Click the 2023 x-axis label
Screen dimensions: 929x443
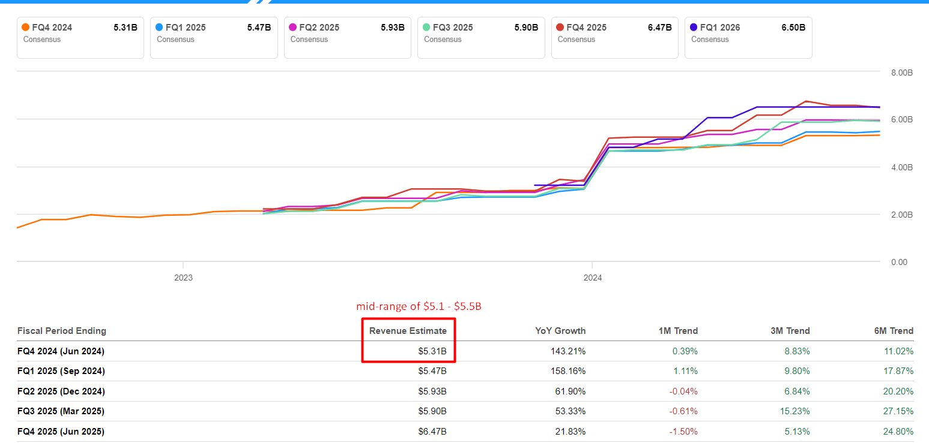click(x=183, y=278)
